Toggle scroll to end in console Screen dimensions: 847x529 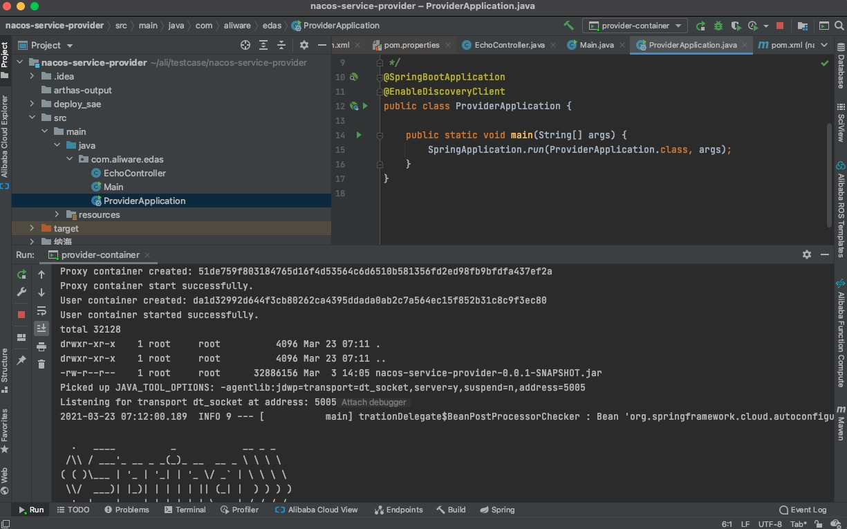pyautogui.click(x=41, y=328)
